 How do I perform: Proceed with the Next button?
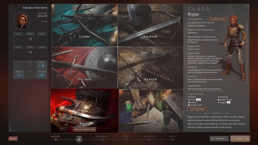click(x=240, y=138)
